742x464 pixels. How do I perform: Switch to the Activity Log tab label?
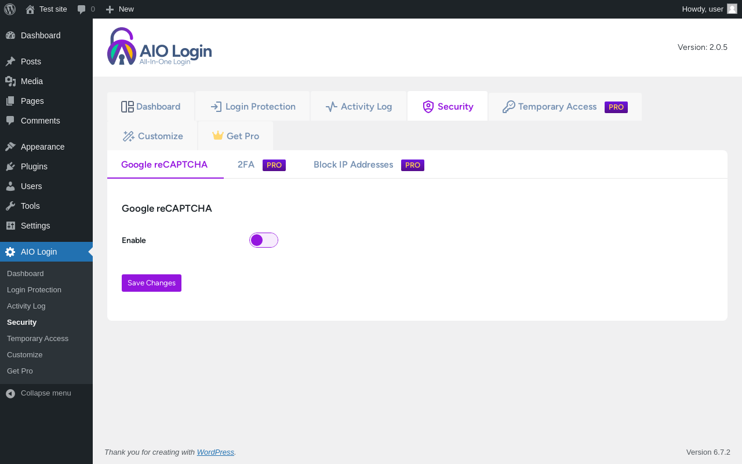pyautogui.click(x=366, y=107)
